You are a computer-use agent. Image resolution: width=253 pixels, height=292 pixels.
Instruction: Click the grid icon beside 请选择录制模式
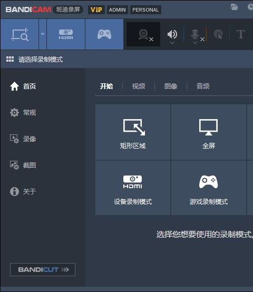pos(10,59)
